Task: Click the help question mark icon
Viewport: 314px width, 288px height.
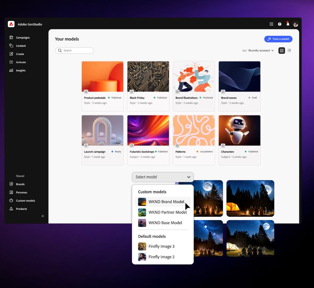Action: click(x=280, y=24)
